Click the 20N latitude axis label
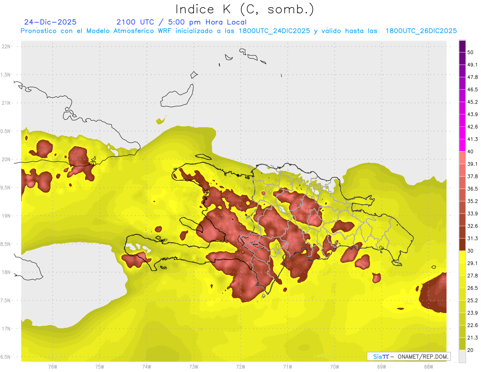This screenshot has height=372, width=481. [6, 159]
